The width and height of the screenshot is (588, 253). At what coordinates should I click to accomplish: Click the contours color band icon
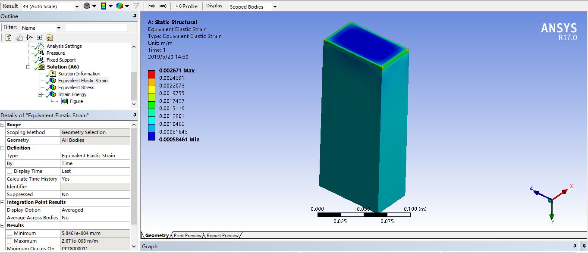[x=104, y=6]
